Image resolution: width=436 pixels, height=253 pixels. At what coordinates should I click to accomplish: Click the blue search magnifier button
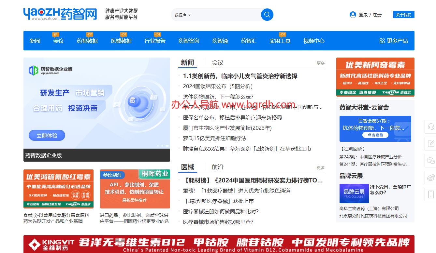tap(267, 15)
